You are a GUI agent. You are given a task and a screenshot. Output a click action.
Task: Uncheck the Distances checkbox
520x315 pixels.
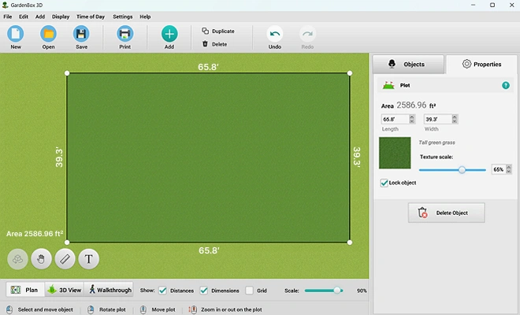pos(162,291)
